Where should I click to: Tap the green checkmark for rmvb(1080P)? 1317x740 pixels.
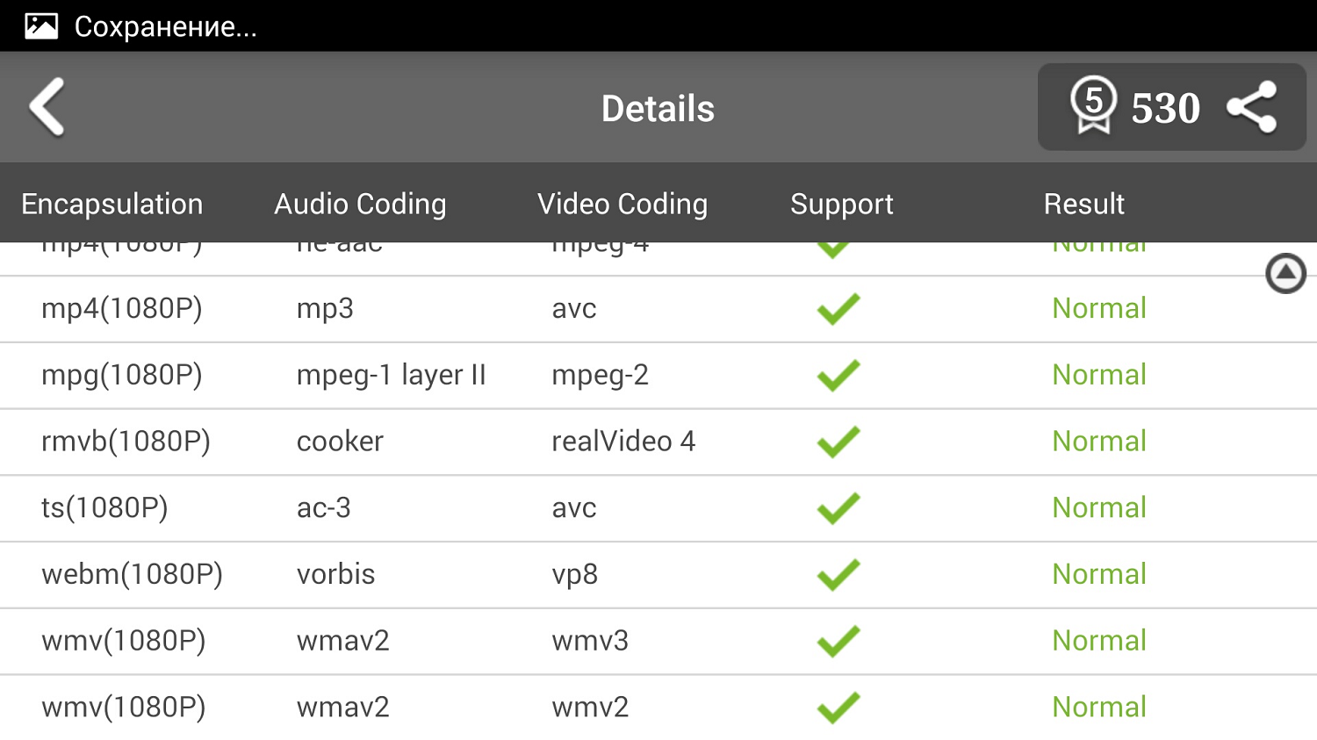point(838,442)
